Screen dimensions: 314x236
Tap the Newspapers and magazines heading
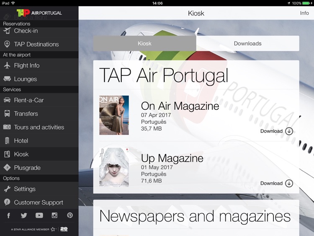click(x=195, y=216)
